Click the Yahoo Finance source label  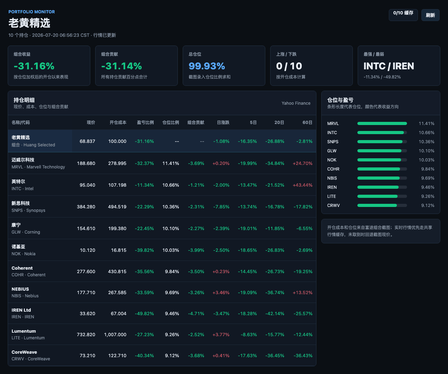click(296, 103)
